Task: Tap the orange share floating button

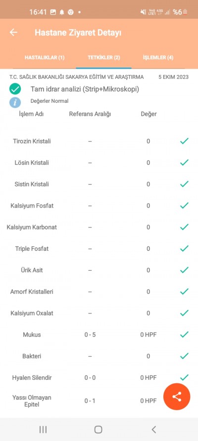Action: point(177,397)
